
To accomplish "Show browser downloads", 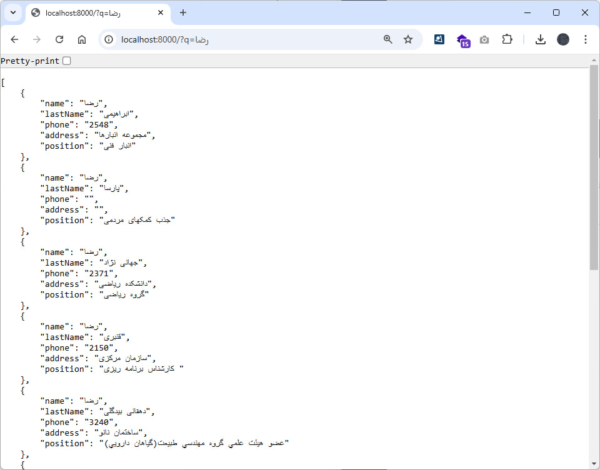I will [x=540, y=39].
